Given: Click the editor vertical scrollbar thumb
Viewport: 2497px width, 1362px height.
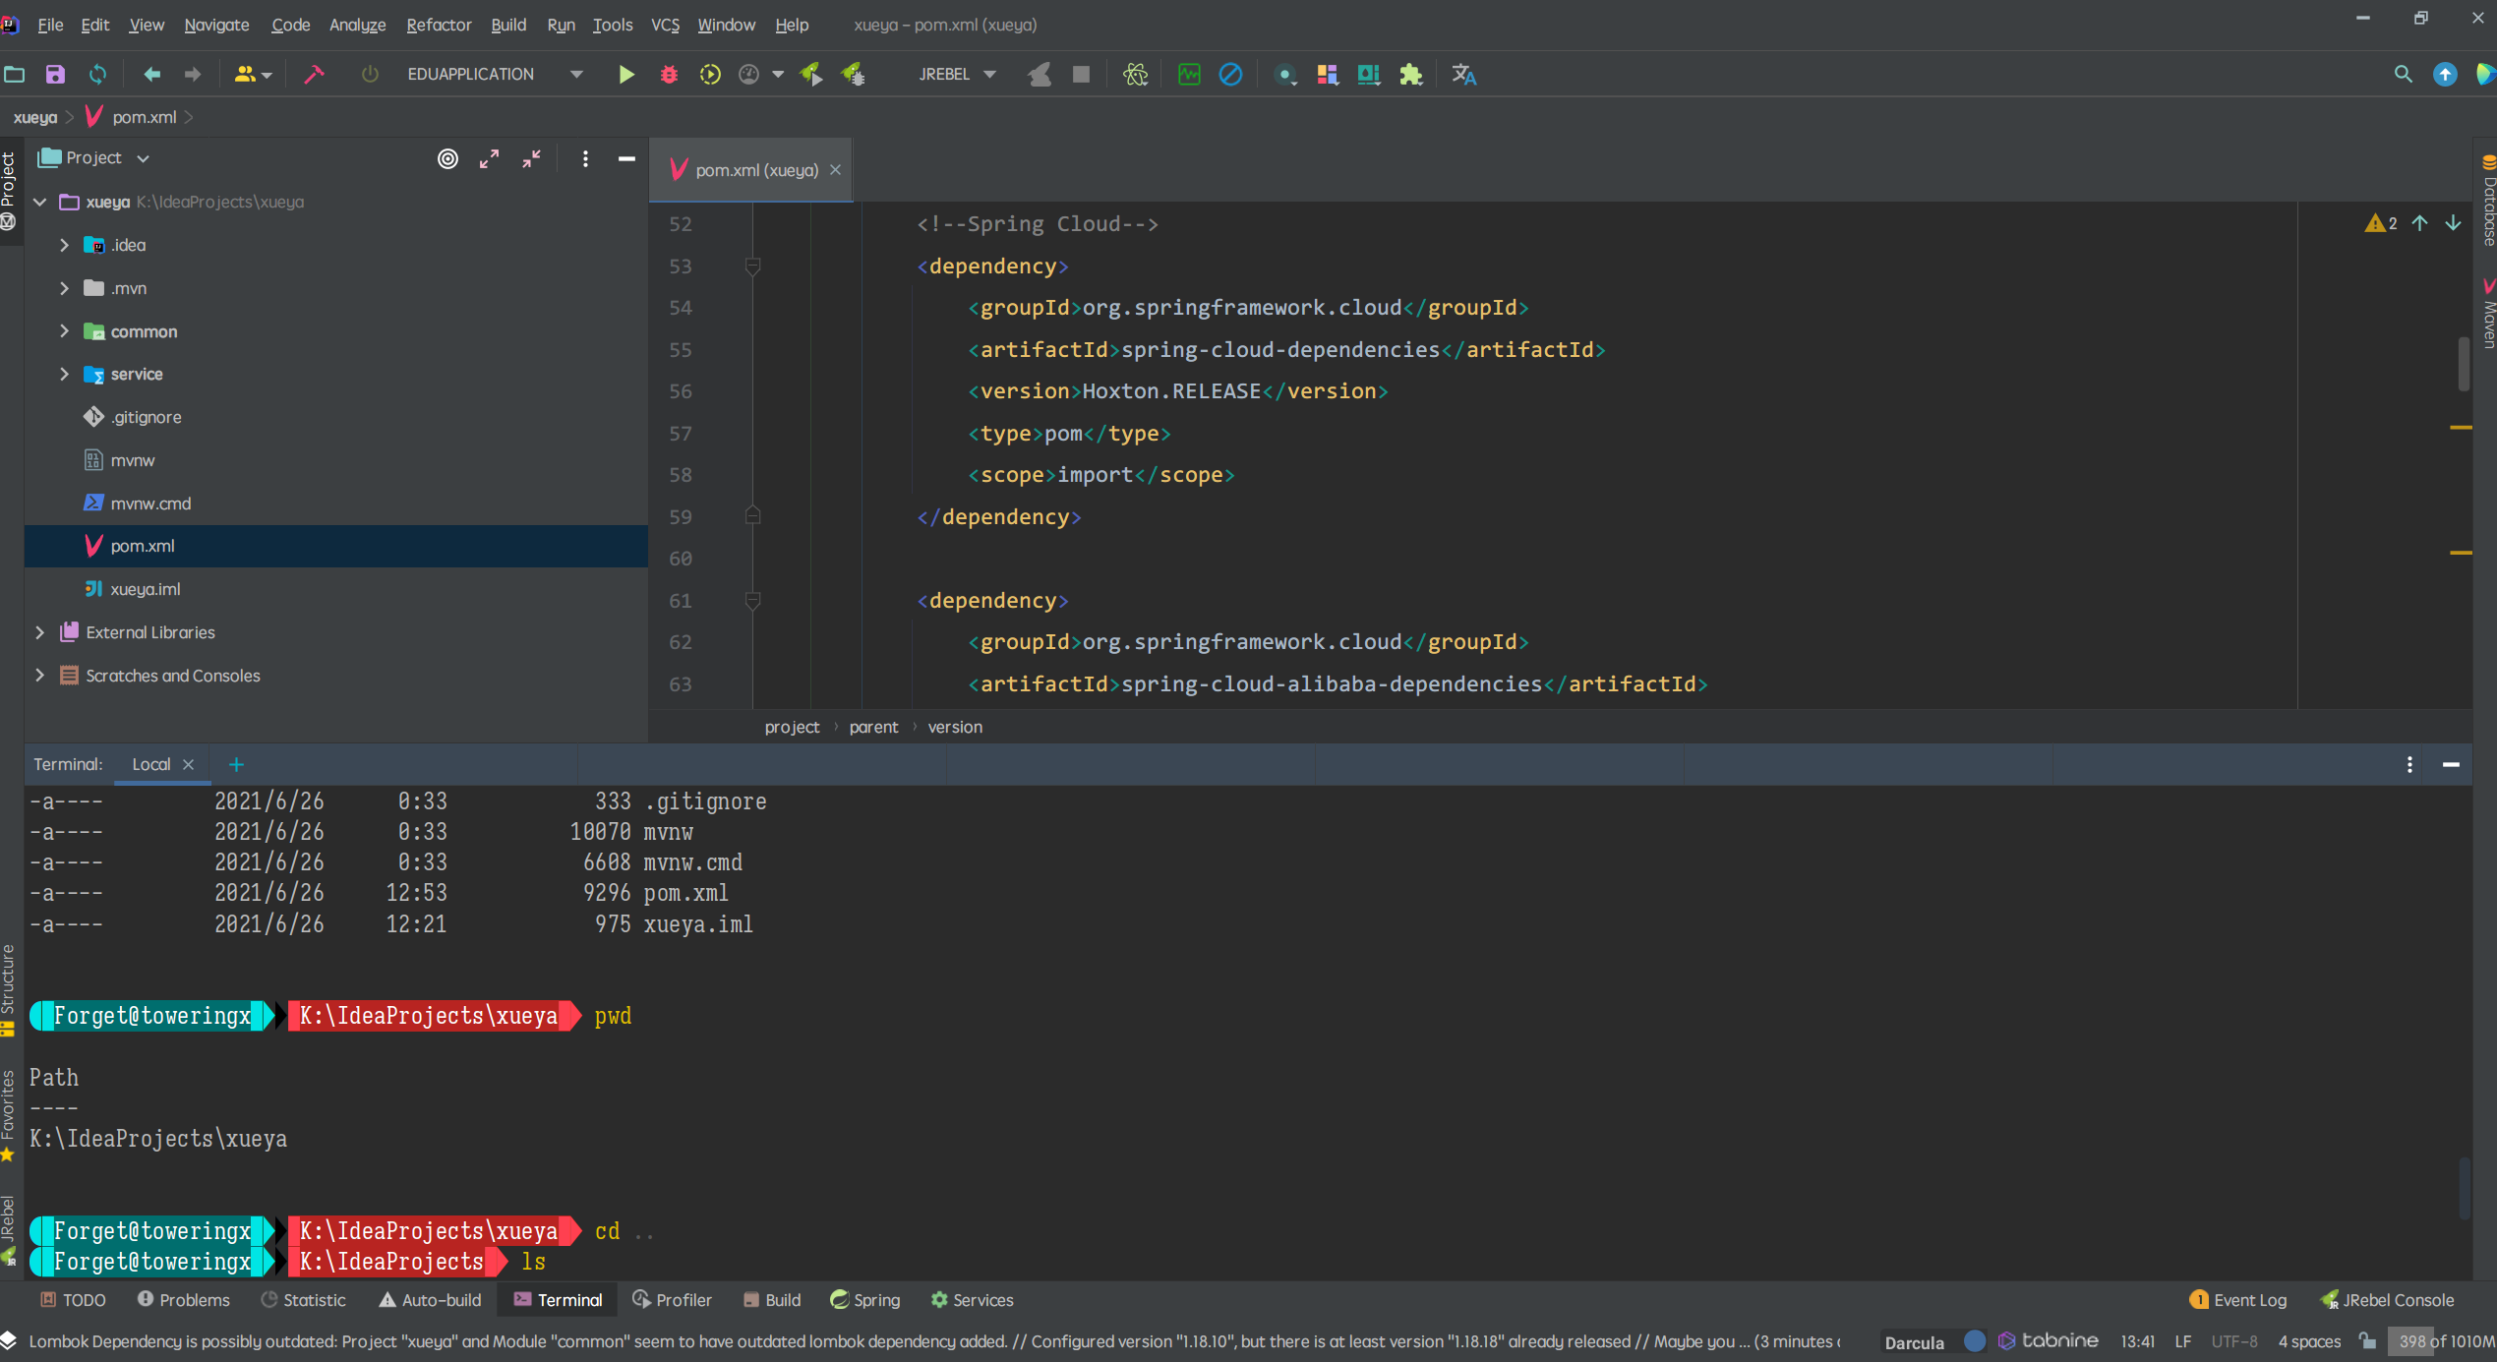Looking at the screenshot, I should (2463, 364).
